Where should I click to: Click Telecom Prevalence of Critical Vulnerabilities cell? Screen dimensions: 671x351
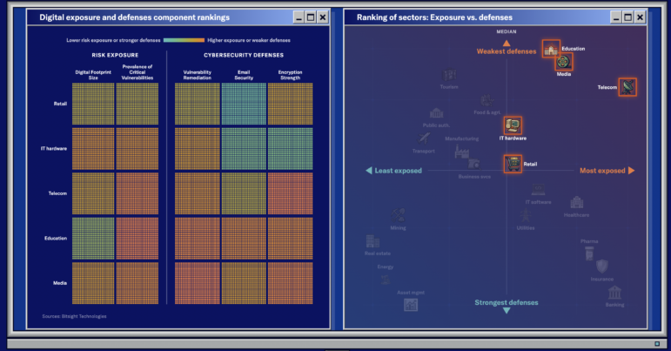click(x=138, y=193)
